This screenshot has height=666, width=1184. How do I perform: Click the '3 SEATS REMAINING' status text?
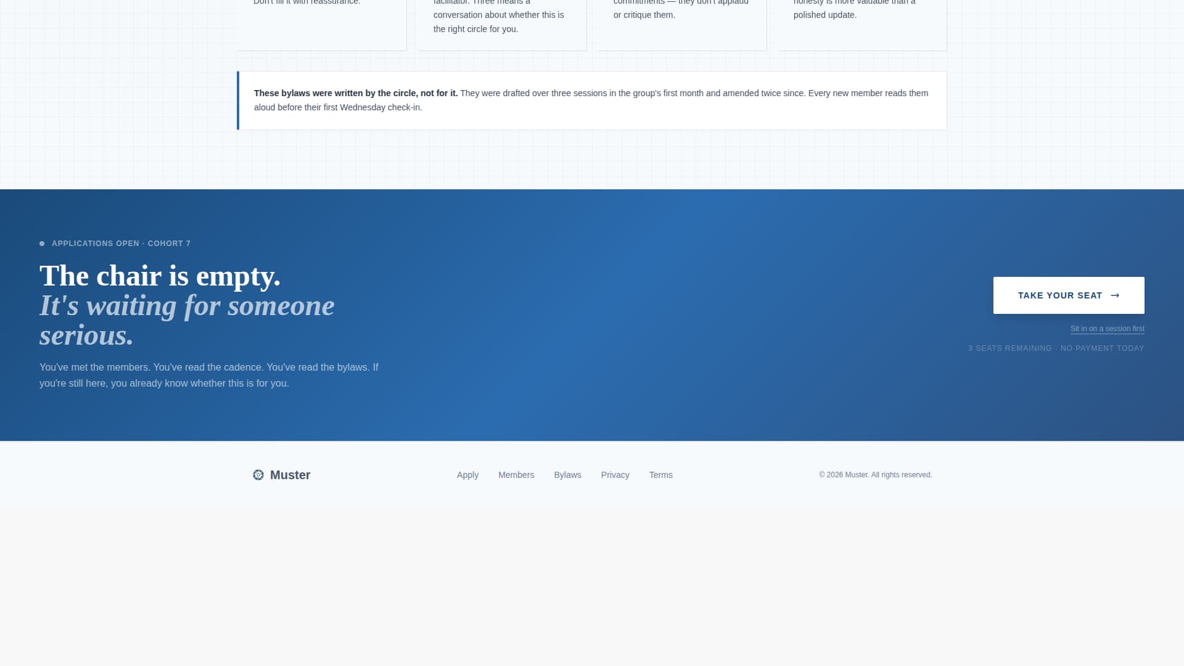(x=1010, y=348)
